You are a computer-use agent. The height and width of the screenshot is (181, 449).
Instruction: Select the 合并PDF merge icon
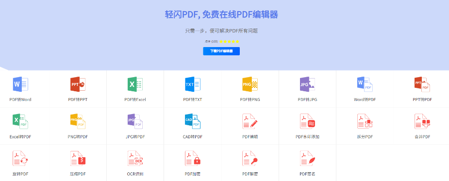(422, 121)
